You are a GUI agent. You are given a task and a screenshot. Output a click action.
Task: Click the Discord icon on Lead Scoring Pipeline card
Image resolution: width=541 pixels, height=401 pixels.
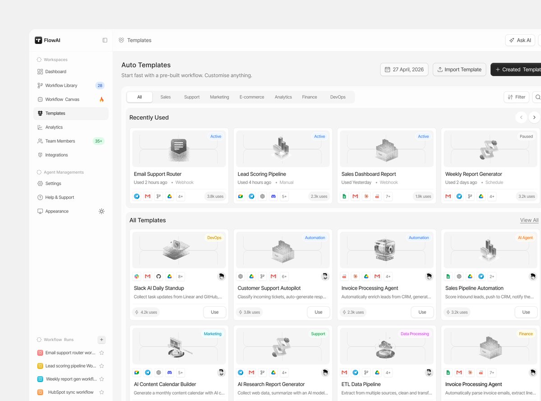(x=273, y=196)
